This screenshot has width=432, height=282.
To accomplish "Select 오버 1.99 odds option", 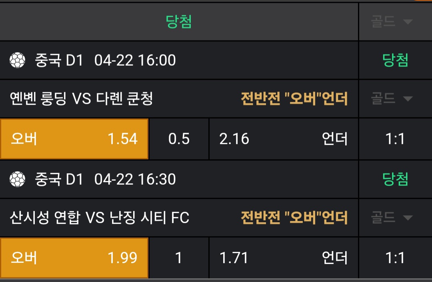I will 74,258.
